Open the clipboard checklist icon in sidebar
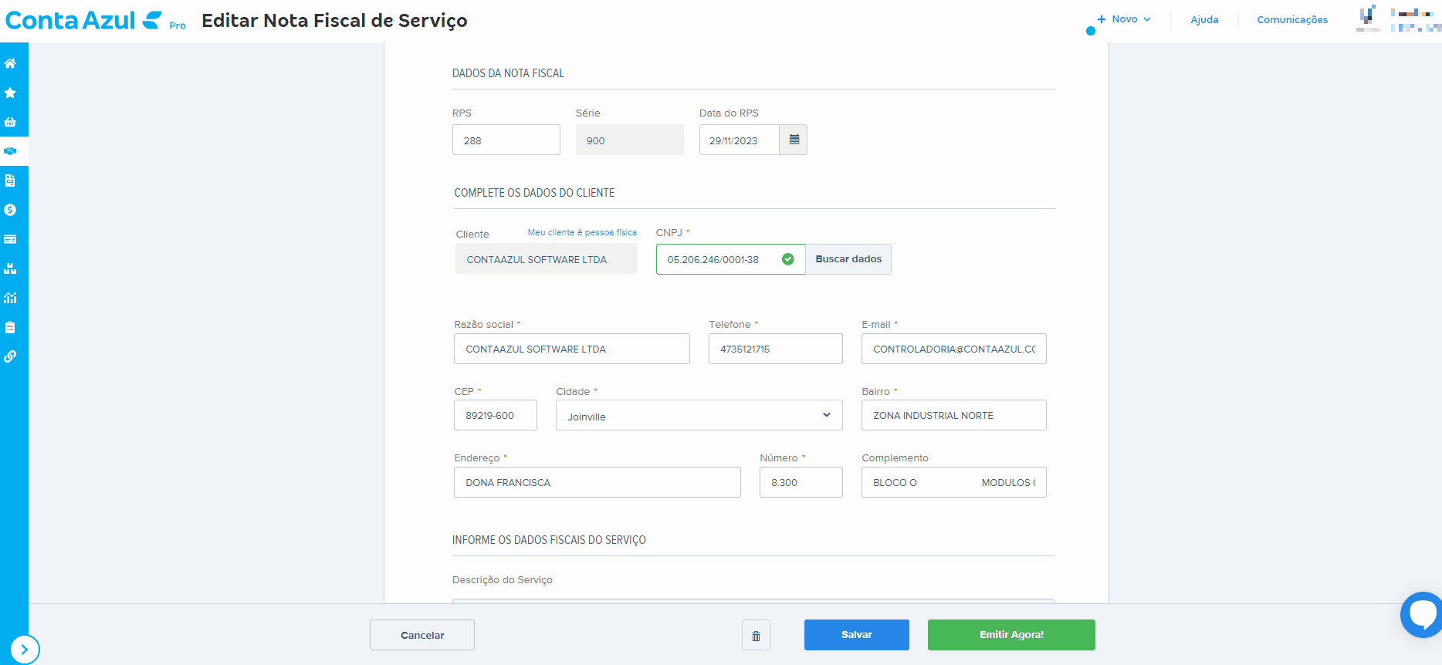1442x665 pixels. 10,327
